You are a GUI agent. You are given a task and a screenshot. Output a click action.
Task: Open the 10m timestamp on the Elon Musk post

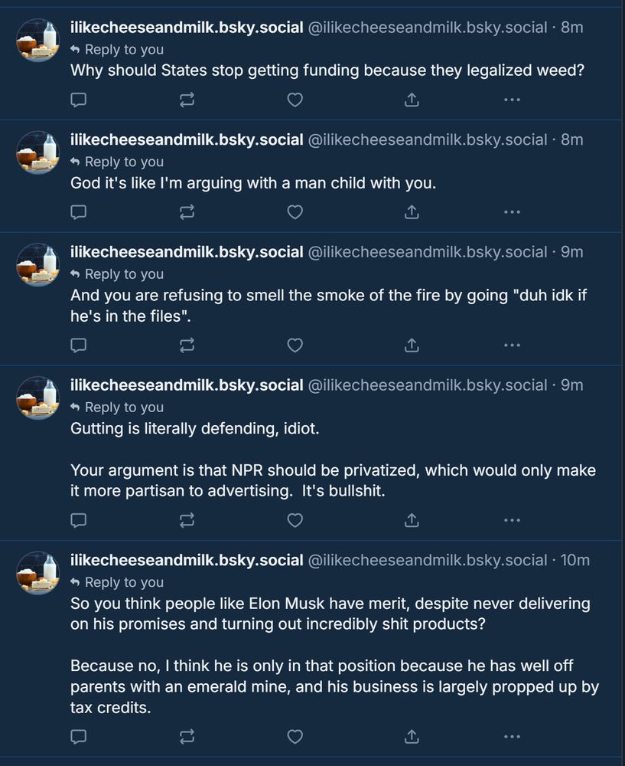tap(575, 561)
